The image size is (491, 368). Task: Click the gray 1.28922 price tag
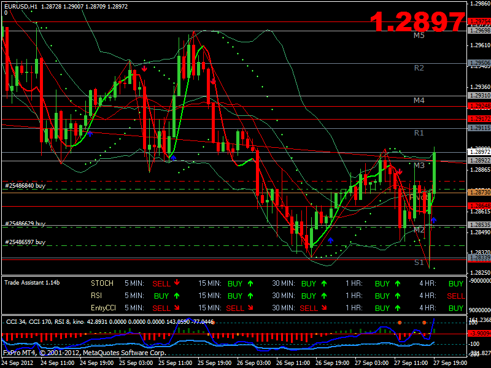[479, 161]
